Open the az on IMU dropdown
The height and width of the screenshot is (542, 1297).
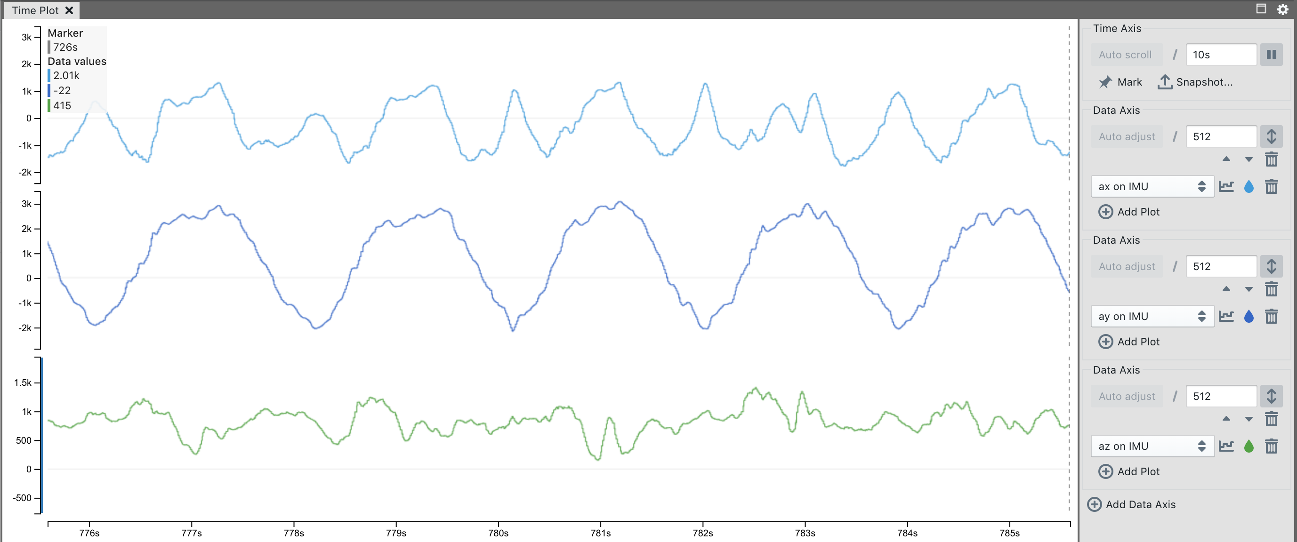(x=1152, y=446)
